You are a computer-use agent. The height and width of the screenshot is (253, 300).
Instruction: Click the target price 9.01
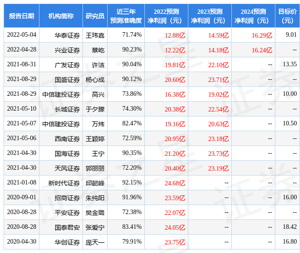coord(291,35)
